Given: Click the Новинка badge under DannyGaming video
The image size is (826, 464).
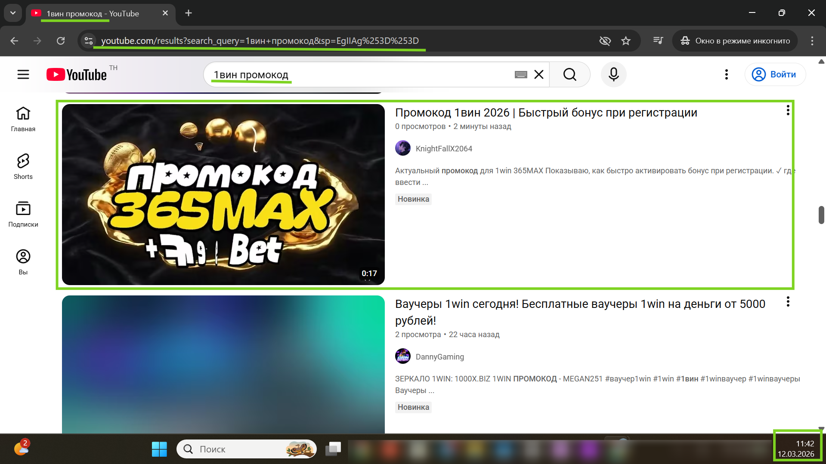Looking at the screenshot, I should pos(413,407).
